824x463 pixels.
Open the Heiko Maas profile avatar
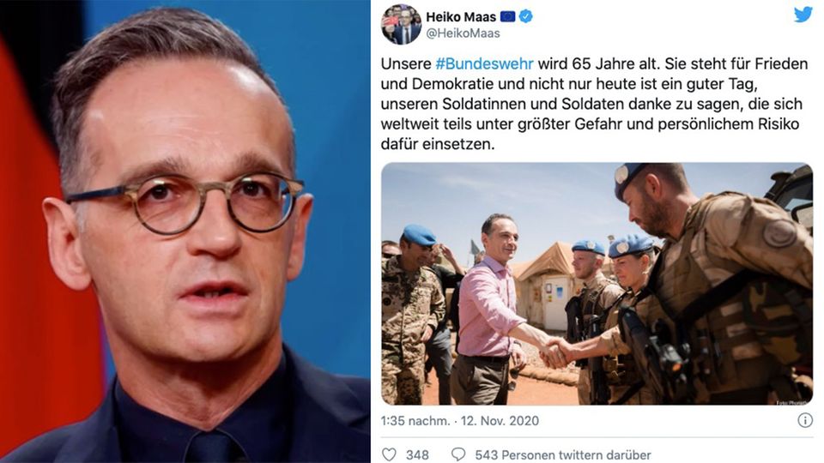(x=401, y=24)
